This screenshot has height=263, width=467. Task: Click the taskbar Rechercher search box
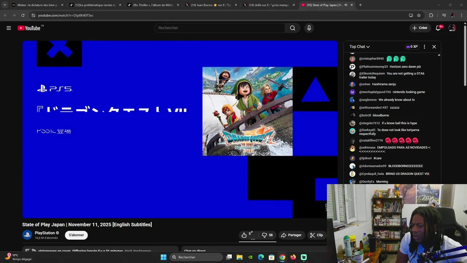(196, 257)
